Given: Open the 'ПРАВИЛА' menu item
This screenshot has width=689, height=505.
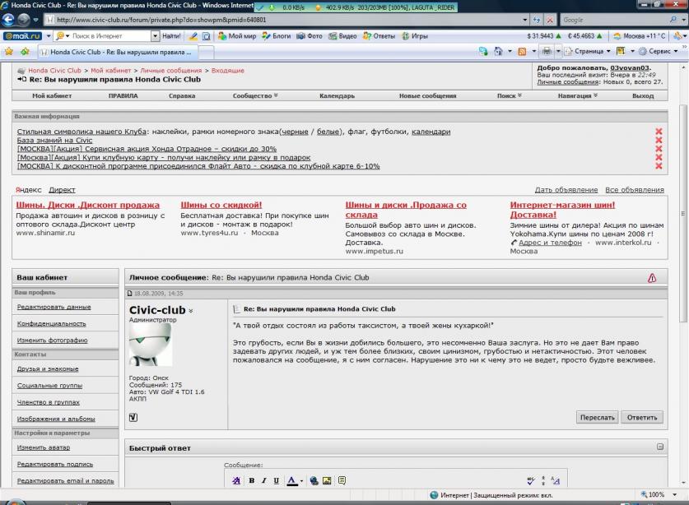Looking at the screenshot, I should point(123,96).
